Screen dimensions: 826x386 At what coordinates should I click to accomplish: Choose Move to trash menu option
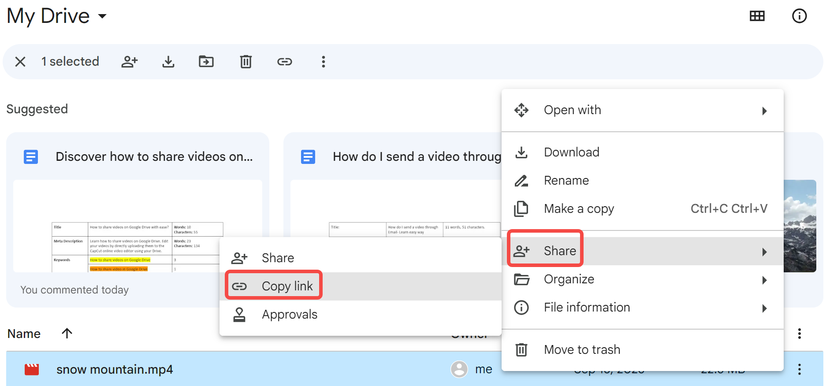point(582,350)
